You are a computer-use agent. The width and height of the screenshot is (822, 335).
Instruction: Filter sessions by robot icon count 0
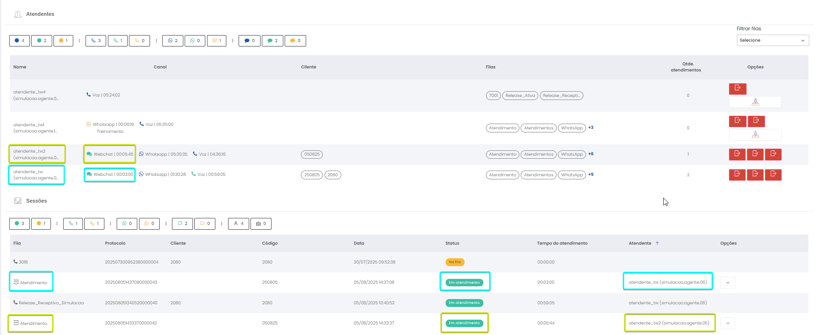click(261, 224)
